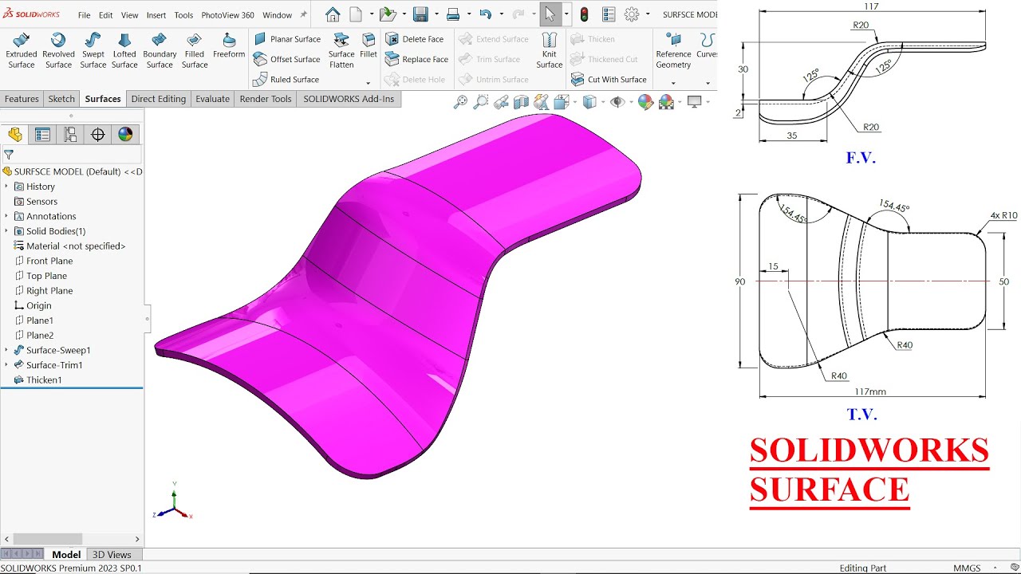Image resolution: width=1021 pixels, height=574 pixels.
Task: Expand the Surface-Sweep1 feature
Action: tap(6, 350)
